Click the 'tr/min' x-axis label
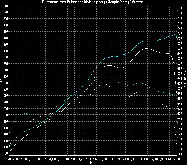The height and width of the screenshot is (165, 187). (93, 163)
